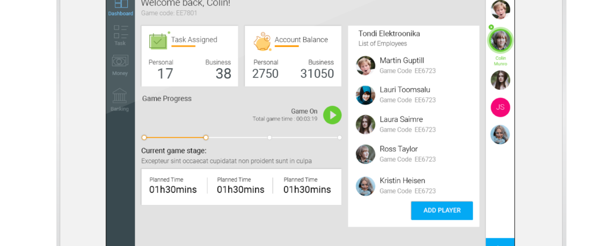Go to the Task sidebar section
The height and width of the screenshot is (246, 612).
[120, 34]
